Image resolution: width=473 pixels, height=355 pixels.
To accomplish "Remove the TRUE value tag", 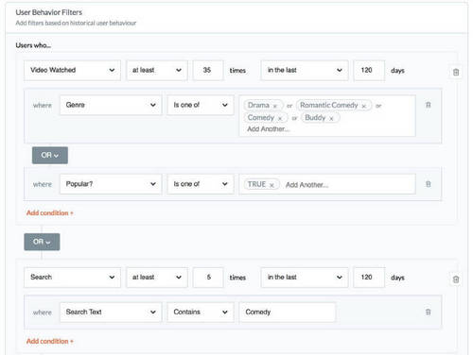I will tap(272, 185).
